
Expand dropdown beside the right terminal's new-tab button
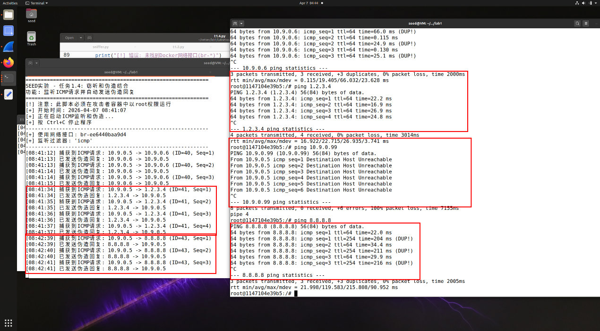point(241,23)
